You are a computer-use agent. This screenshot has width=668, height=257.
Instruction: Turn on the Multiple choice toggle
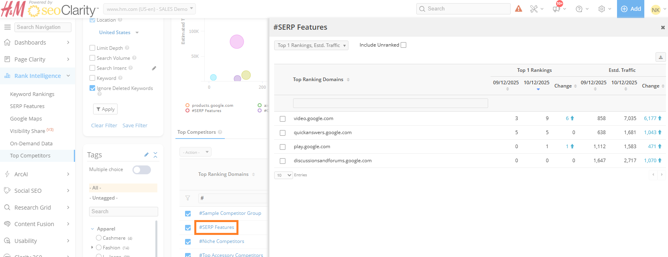(x=142, y=170)
